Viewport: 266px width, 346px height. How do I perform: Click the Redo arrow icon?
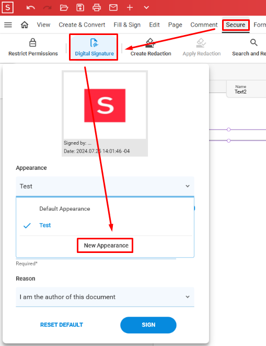47,8
